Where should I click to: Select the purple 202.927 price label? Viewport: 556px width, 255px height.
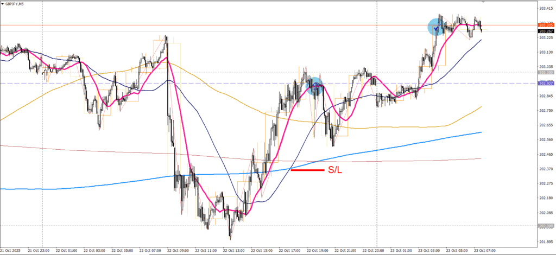pos(545,83)
